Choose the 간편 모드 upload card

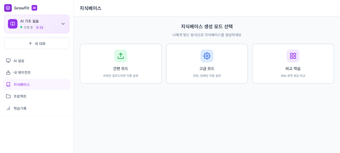[121, 64]
